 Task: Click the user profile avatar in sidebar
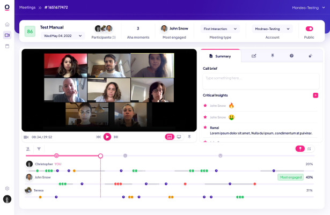[x=7, y=199]
